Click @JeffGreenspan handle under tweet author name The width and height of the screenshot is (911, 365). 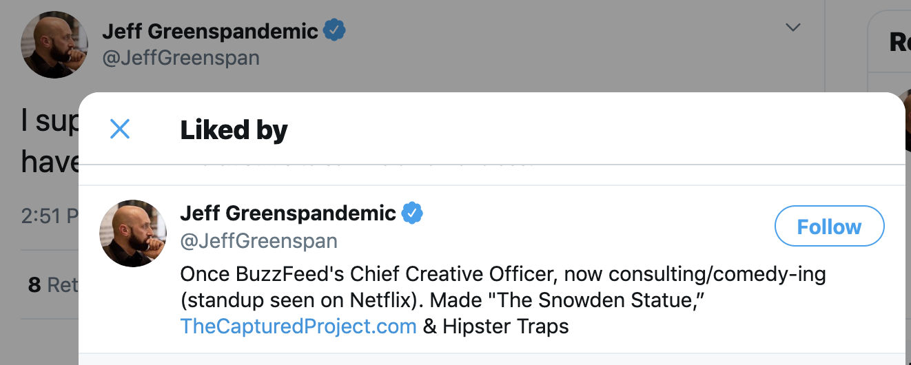tap(181, 58)
